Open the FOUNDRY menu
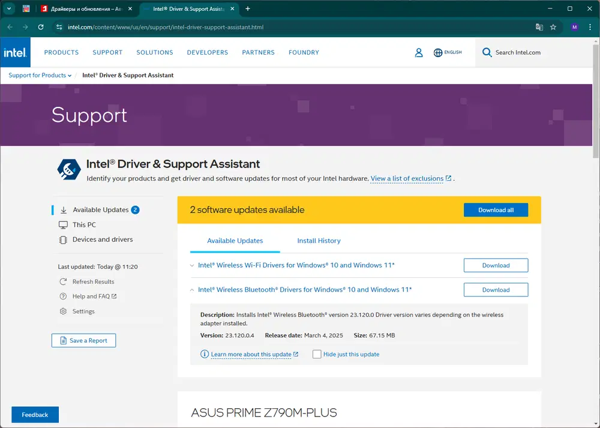Viewport: 600px width, 428px height. pyautogui.click(x=304, y=52)
